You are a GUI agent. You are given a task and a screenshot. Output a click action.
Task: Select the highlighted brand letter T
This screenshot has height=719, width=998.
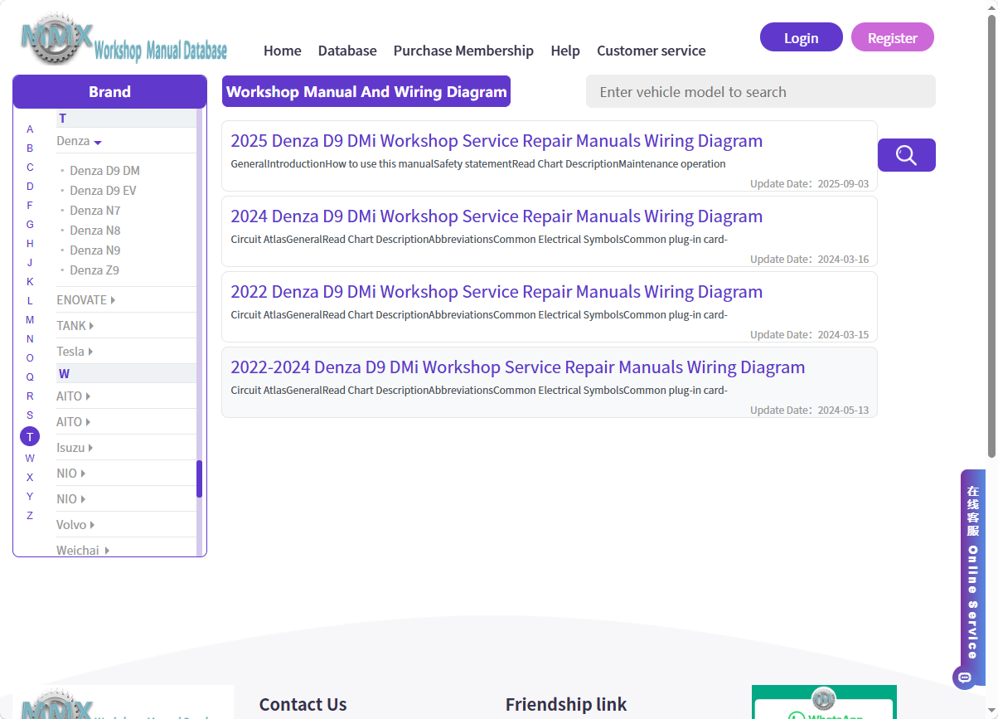(30, 436)
